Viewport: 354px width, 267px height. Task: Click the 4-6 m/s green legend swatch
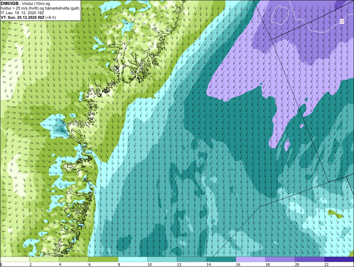[x=74, y=259]
